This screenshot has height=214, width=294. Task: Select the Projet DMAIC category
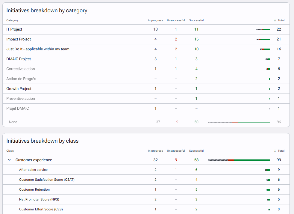pyautogui.click(x=18, y=108)
